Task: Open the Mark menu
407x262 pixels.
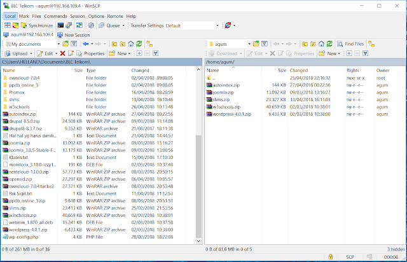Action: point(24,16)
